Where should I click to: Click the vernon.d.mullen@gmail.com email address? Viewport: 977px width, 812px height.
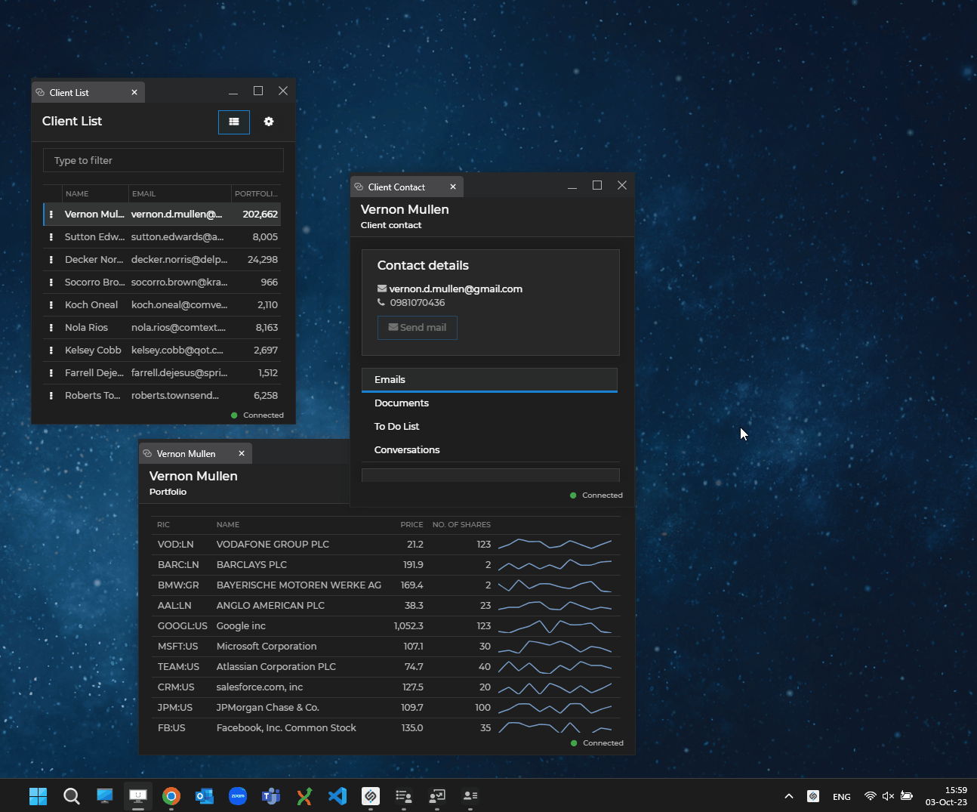455,289
